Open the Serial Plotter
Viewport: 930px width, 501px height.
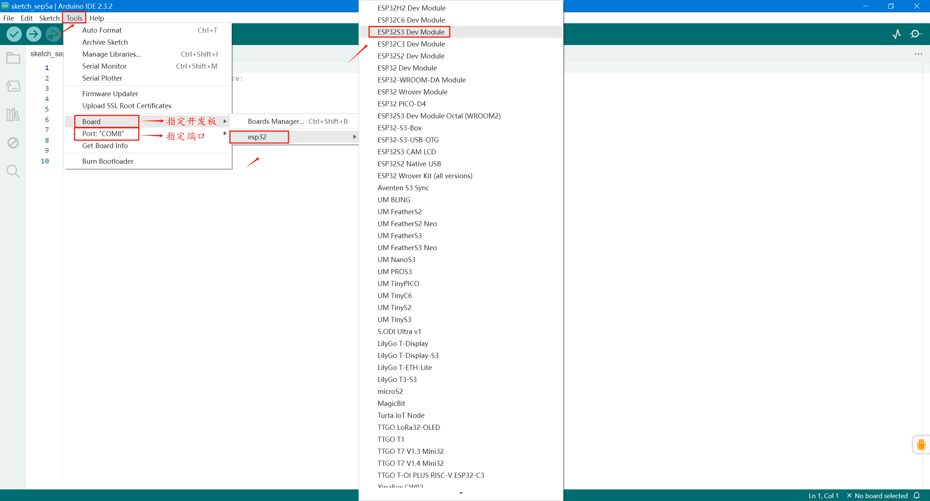click(x=102, y=78)
